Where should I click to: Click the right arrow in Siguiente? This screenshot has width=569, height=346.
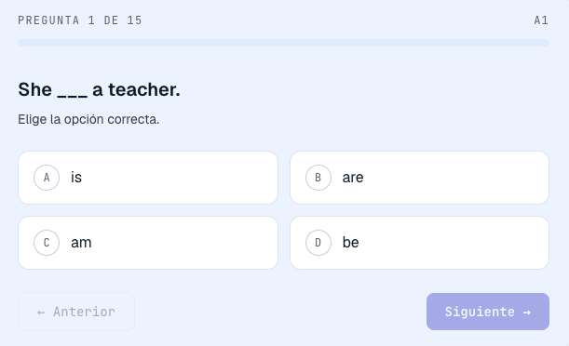pyautogui.click(x=527, y=312)
